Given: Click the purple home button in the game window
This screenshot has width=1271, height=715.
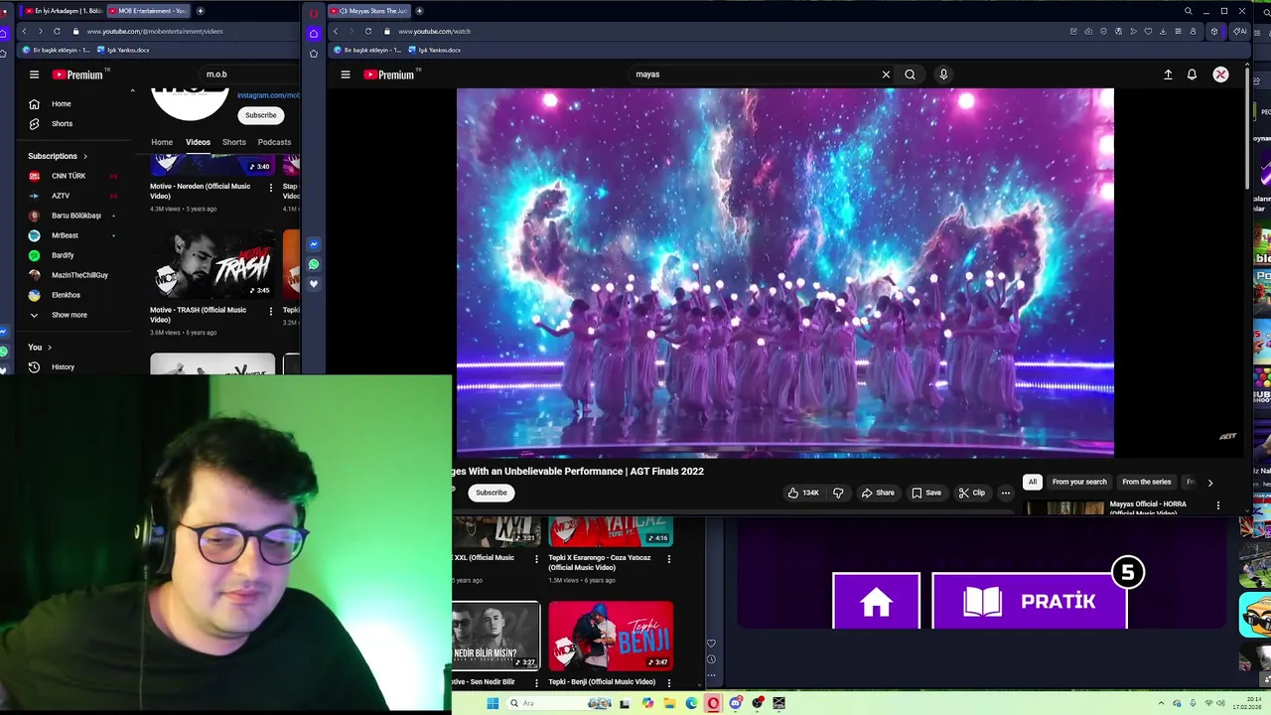Looking at the screenshot, I should [x=876, y=602].
